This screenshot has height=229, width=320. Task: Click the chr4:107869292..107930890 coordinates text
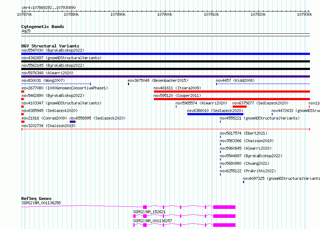point(49,8)
